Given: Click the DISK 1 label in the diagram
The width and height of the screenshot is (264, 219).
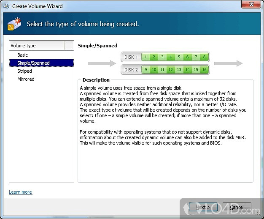Looking at the screenshot, I should tap(131, 57).
